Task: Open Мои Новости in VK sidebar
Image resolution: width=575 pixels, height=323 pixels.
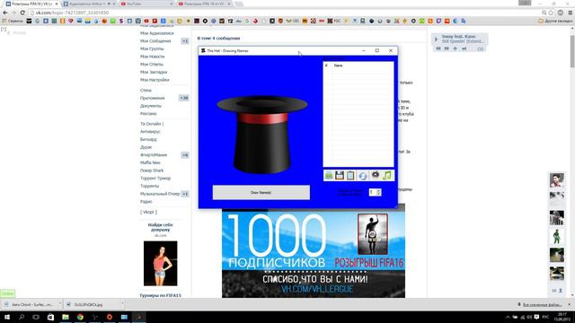Action: pos(152,57)
